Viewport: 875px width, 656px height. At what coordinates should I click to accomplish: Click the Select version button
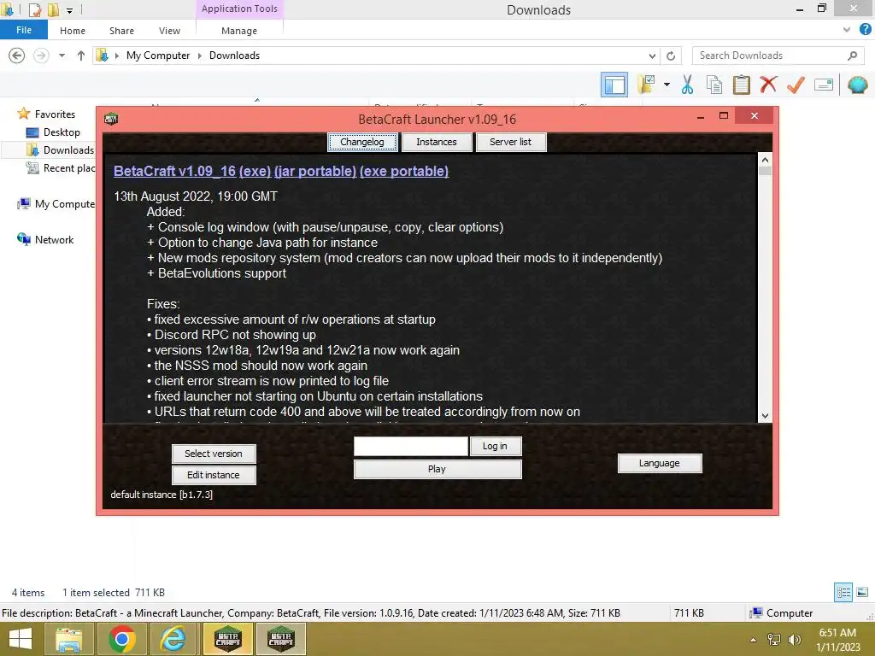214,454
